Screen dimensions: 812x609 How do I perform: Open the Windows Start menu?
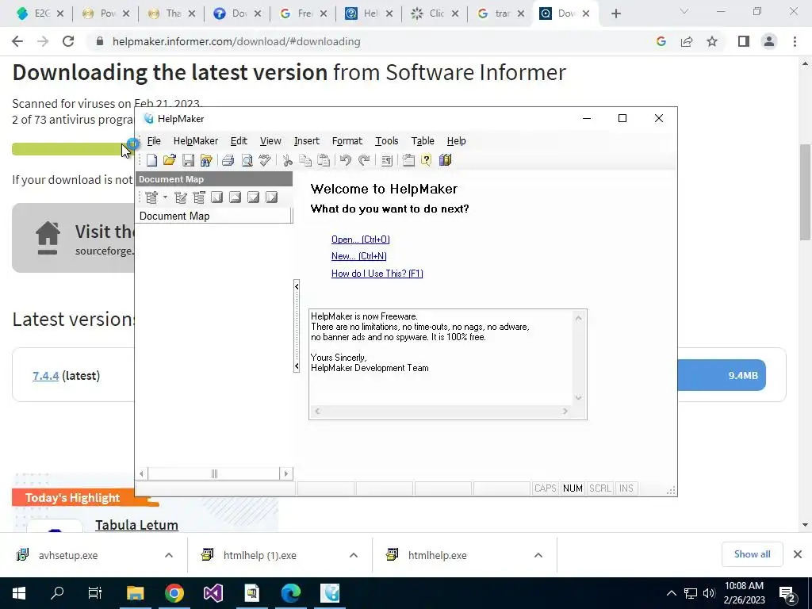coord(19,593)
